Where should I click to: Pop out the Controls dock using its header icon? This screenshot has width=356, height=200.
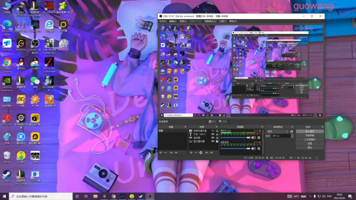[322, 127]
